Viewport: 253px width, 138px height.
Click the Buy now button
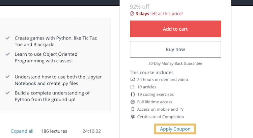point(175,49)
